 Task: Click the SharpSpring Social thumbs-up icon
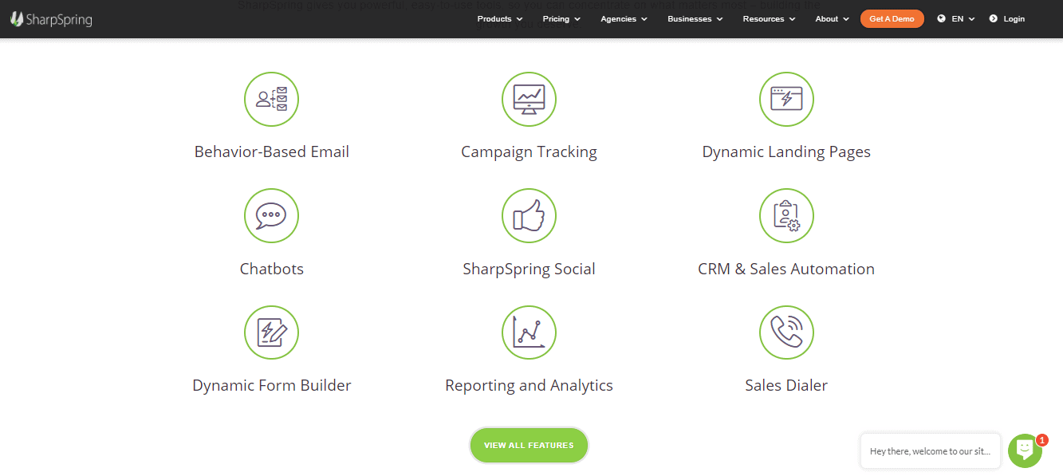tap(529, 215)
